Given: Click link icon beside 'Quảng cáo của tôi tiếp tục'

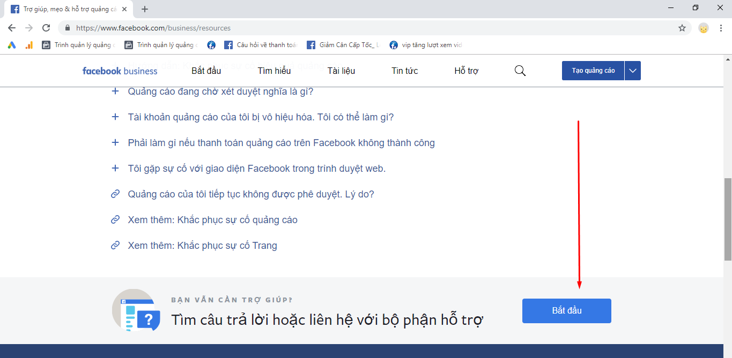Looking at the screenshot, I should [115, 194].
